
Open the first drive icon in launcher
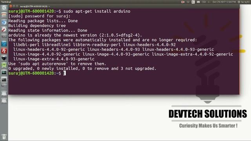pyautogui.click(x=4, y=93)
